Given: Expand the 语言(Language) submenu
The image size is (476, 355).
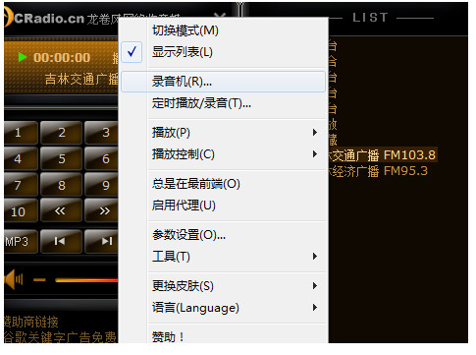Looking at the screenshot, I should point(224,308).
